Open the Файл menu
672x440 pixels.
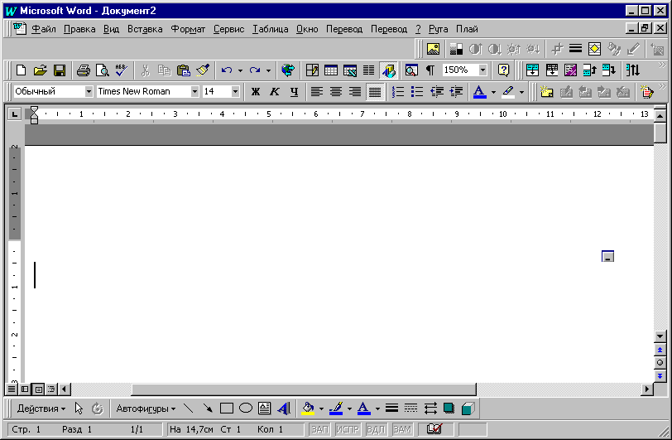[x=44, y=29]
